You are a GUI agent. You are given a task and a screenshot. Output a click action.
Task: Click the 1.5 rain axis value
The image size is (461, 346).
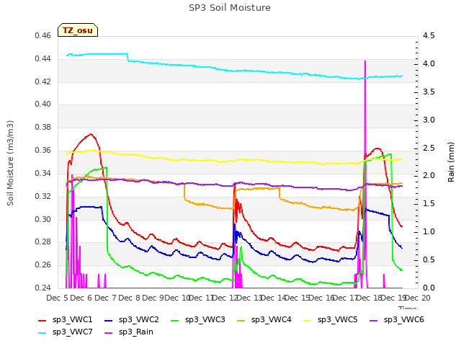429,203
